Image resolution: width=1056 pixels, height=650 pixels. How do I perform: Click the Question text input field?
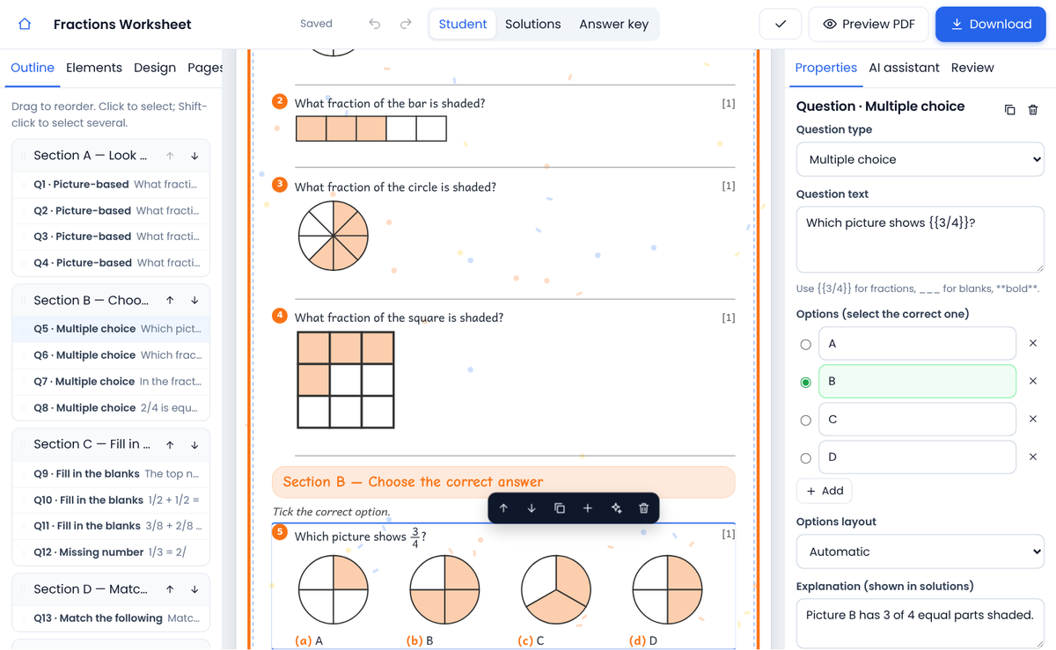click(920, 239)
